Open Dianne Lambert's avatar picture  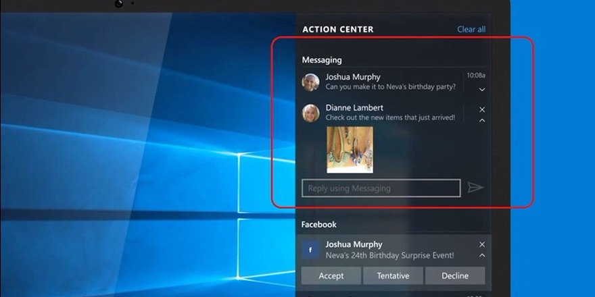coord(310,113)
